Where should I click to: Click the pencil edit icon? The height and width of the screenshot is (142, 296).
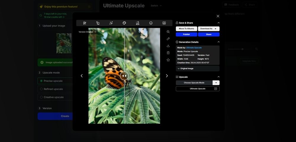(x=168, y=39)
